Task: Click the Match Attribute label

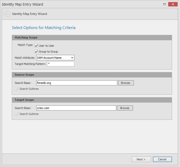Action: [x=25, y=58]
